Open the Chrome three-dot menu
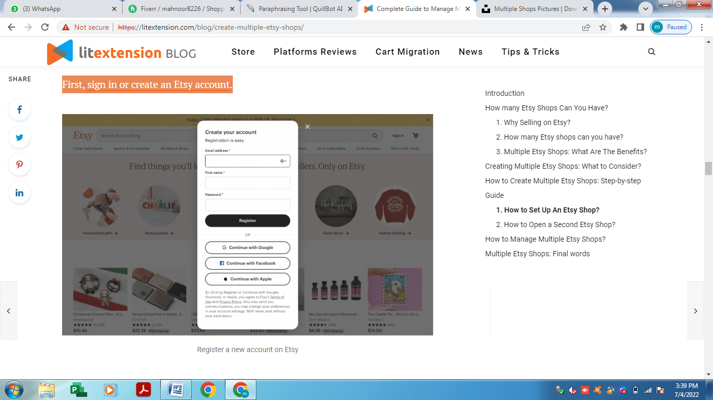Screen dimensions: 713x400 (x=703, y=27)
